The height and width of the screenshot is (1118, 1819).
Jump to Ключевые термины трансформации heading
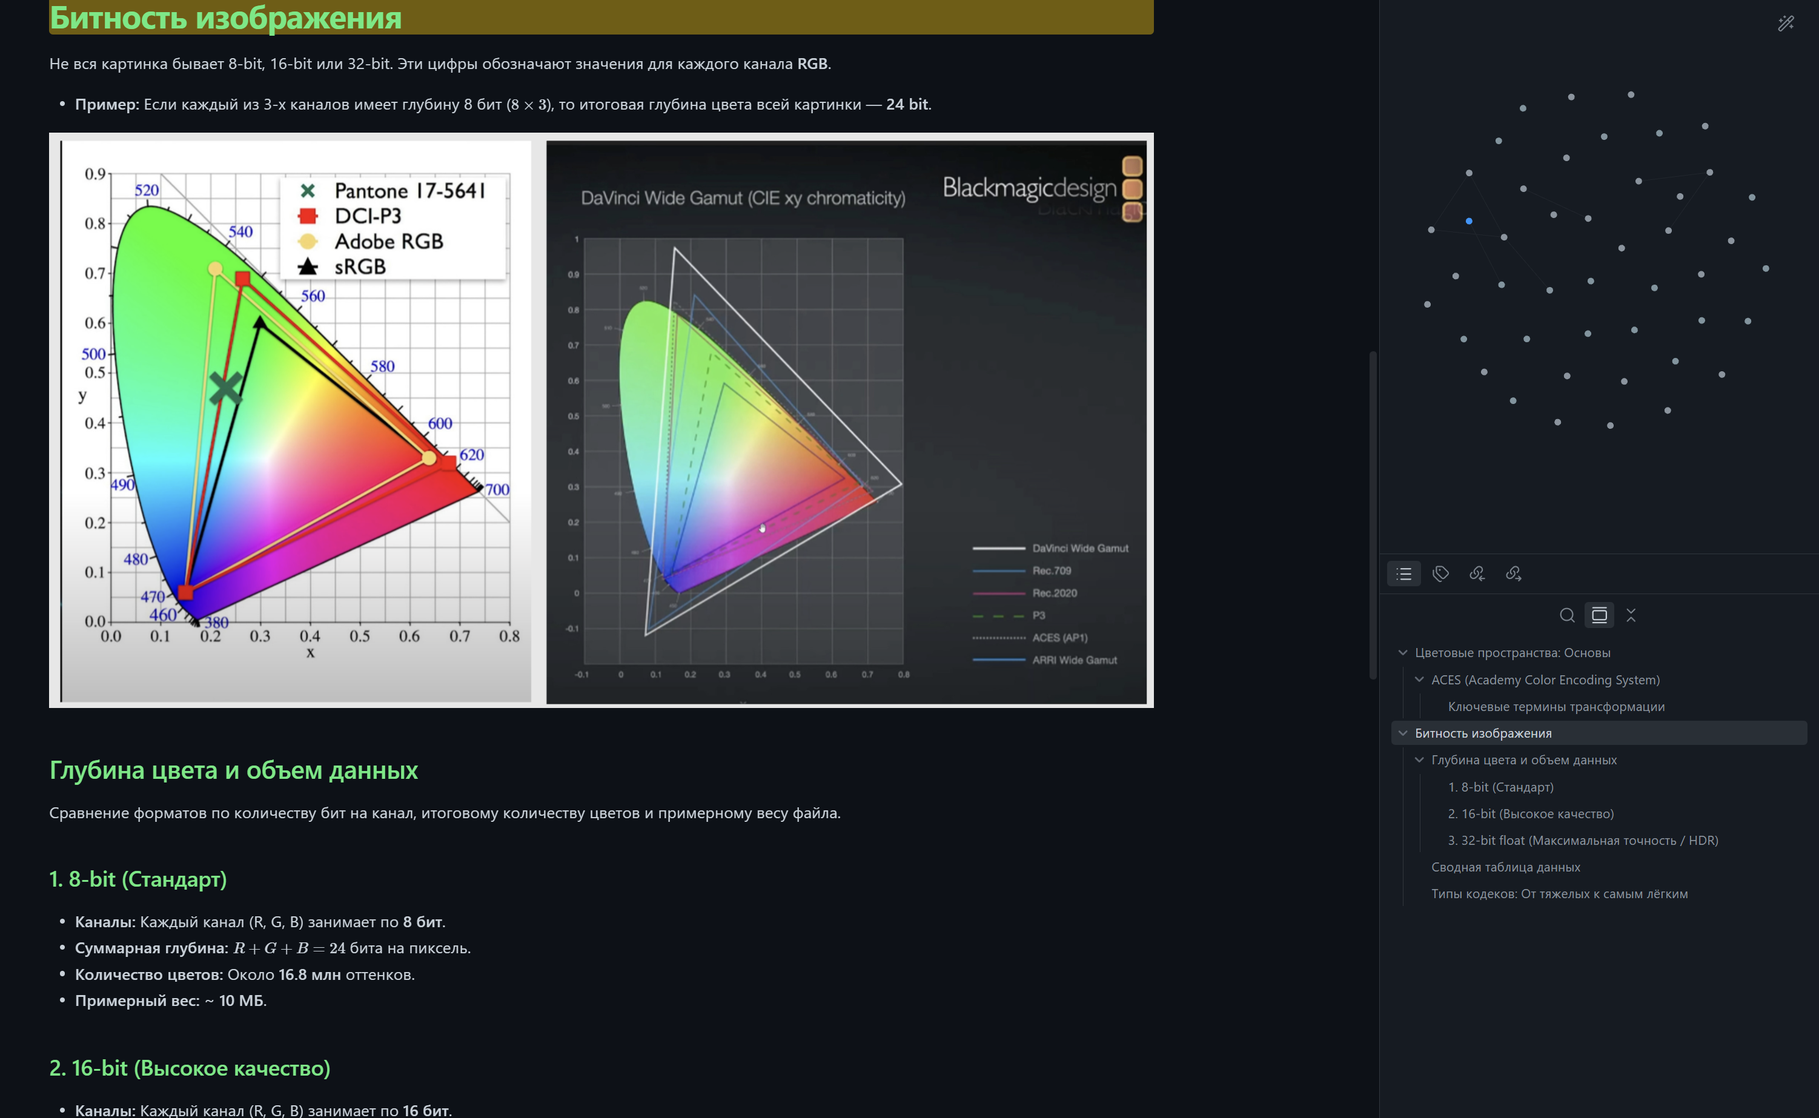click(x=1556, y=707)
